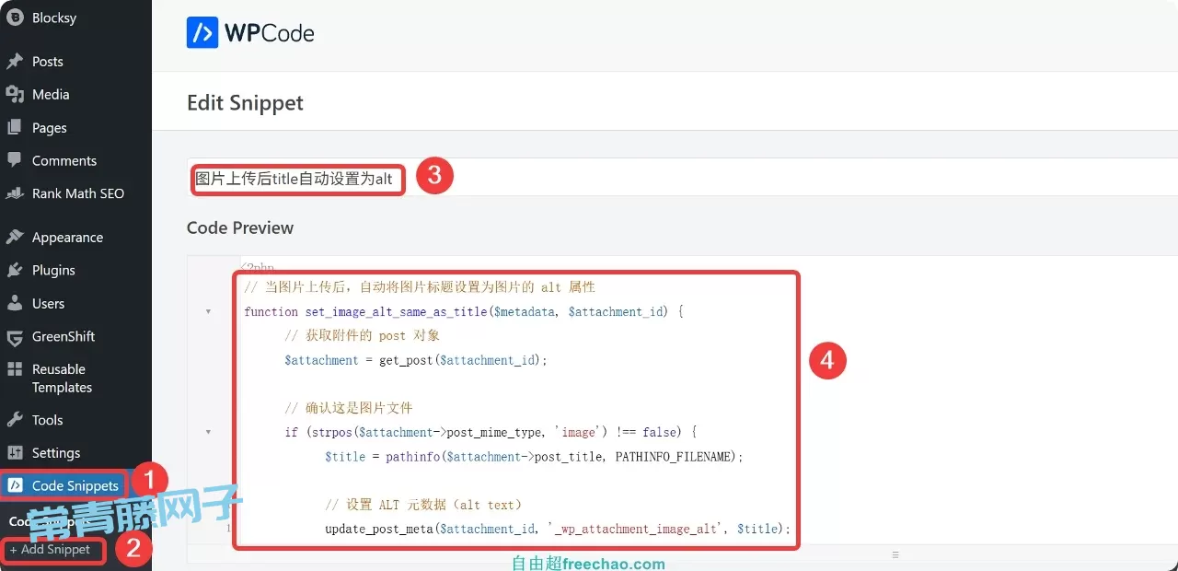
Task: Click the '// 设置 ALT 元数据' comment line
Action: click(x=423, y=505)
